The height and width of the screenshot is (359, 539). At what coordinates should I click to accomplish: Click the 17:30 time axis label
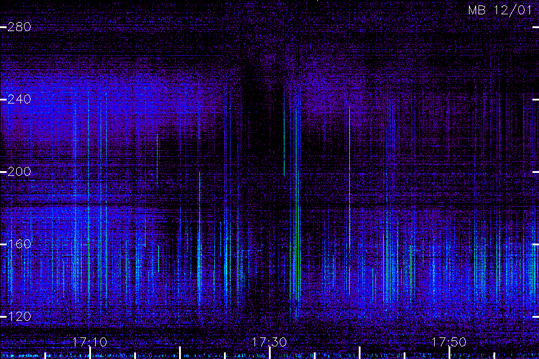(269, 342)
